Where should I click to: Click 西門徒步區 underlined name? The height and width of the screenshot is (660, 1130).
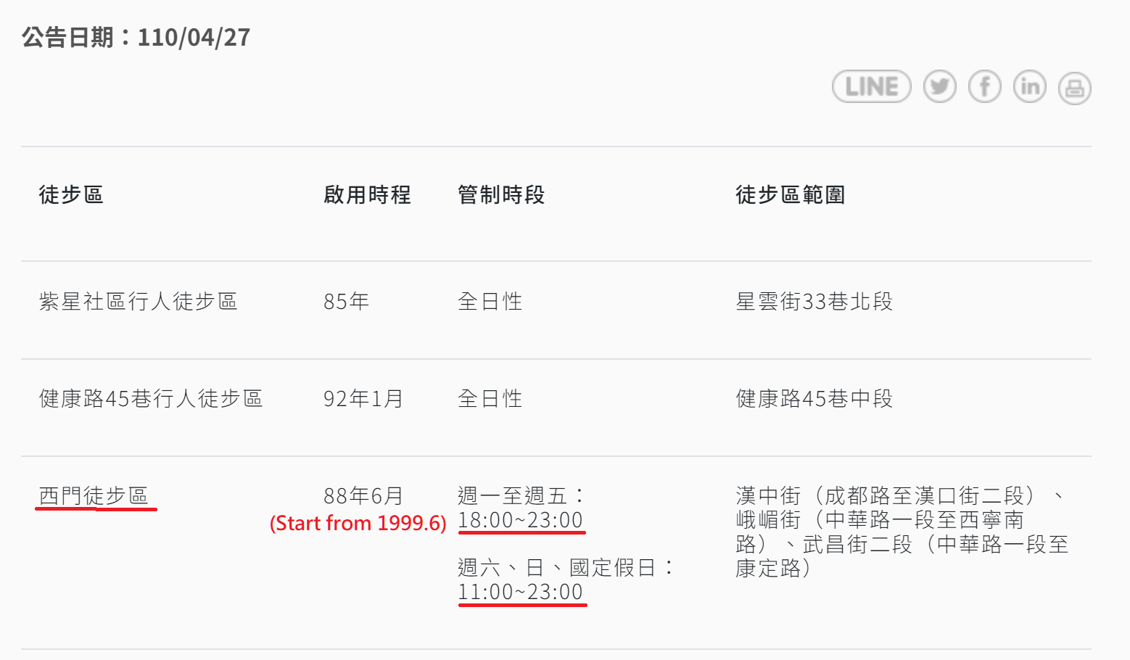tap(94, 495)
